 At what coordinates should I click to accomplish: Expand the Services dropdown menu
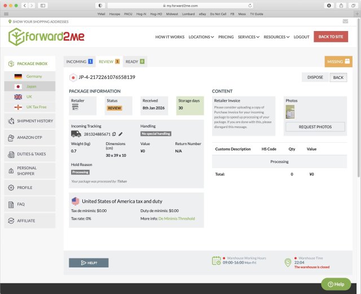(x=248, y=37)
